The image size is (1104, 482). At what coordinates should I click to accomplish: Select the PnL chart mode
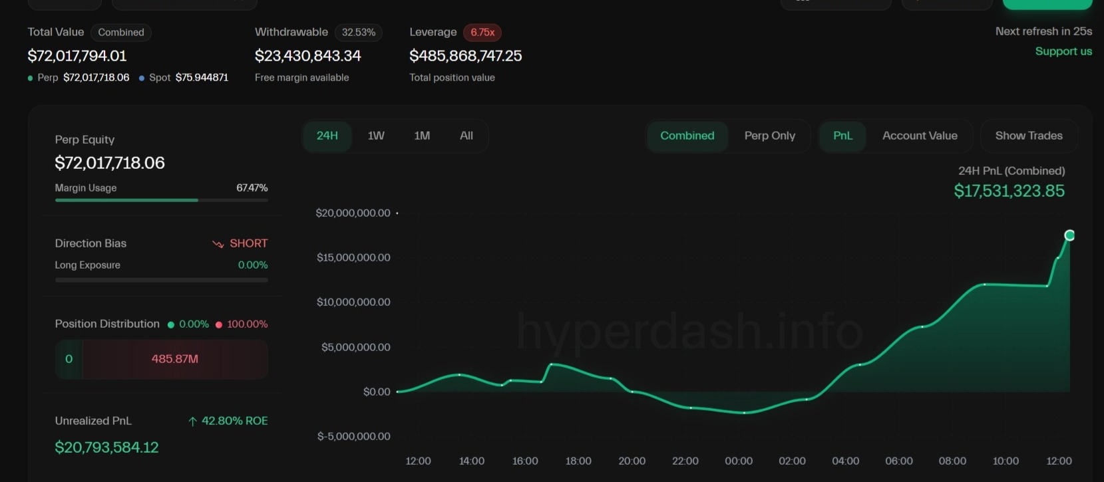[x=842, y=136]
